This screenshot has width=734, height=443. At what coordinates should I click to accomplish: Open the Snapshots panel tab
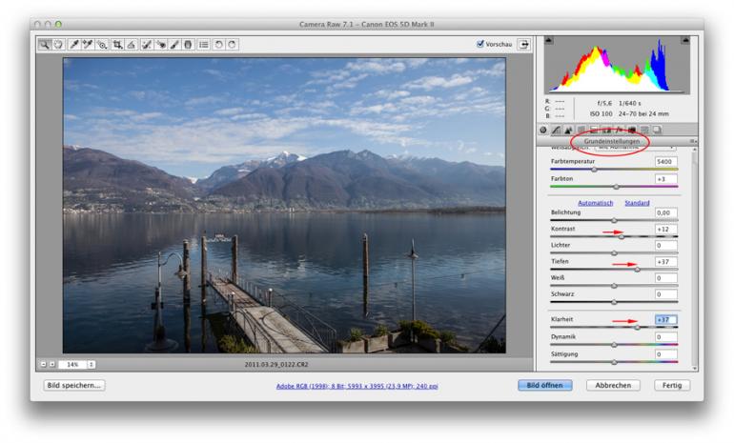pyautogui.click(x=657, y=131)
